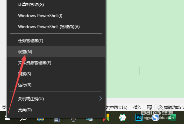This screenshot has width=184, height=124.
Task: Open the teal pinwheel app icon on the taskbar
Action: tap(123, 117)
